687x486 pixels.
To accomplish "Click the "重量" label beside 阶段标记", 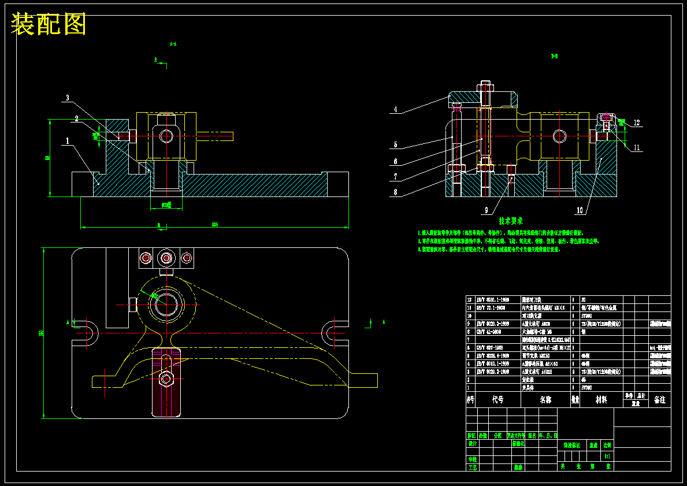I will coord(593,445).
